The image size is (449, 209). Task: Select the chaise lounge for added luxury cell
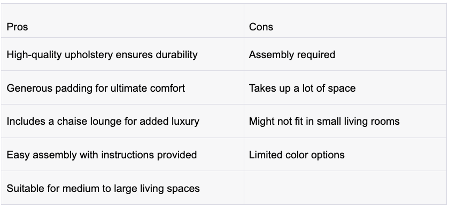pos(123,121)
